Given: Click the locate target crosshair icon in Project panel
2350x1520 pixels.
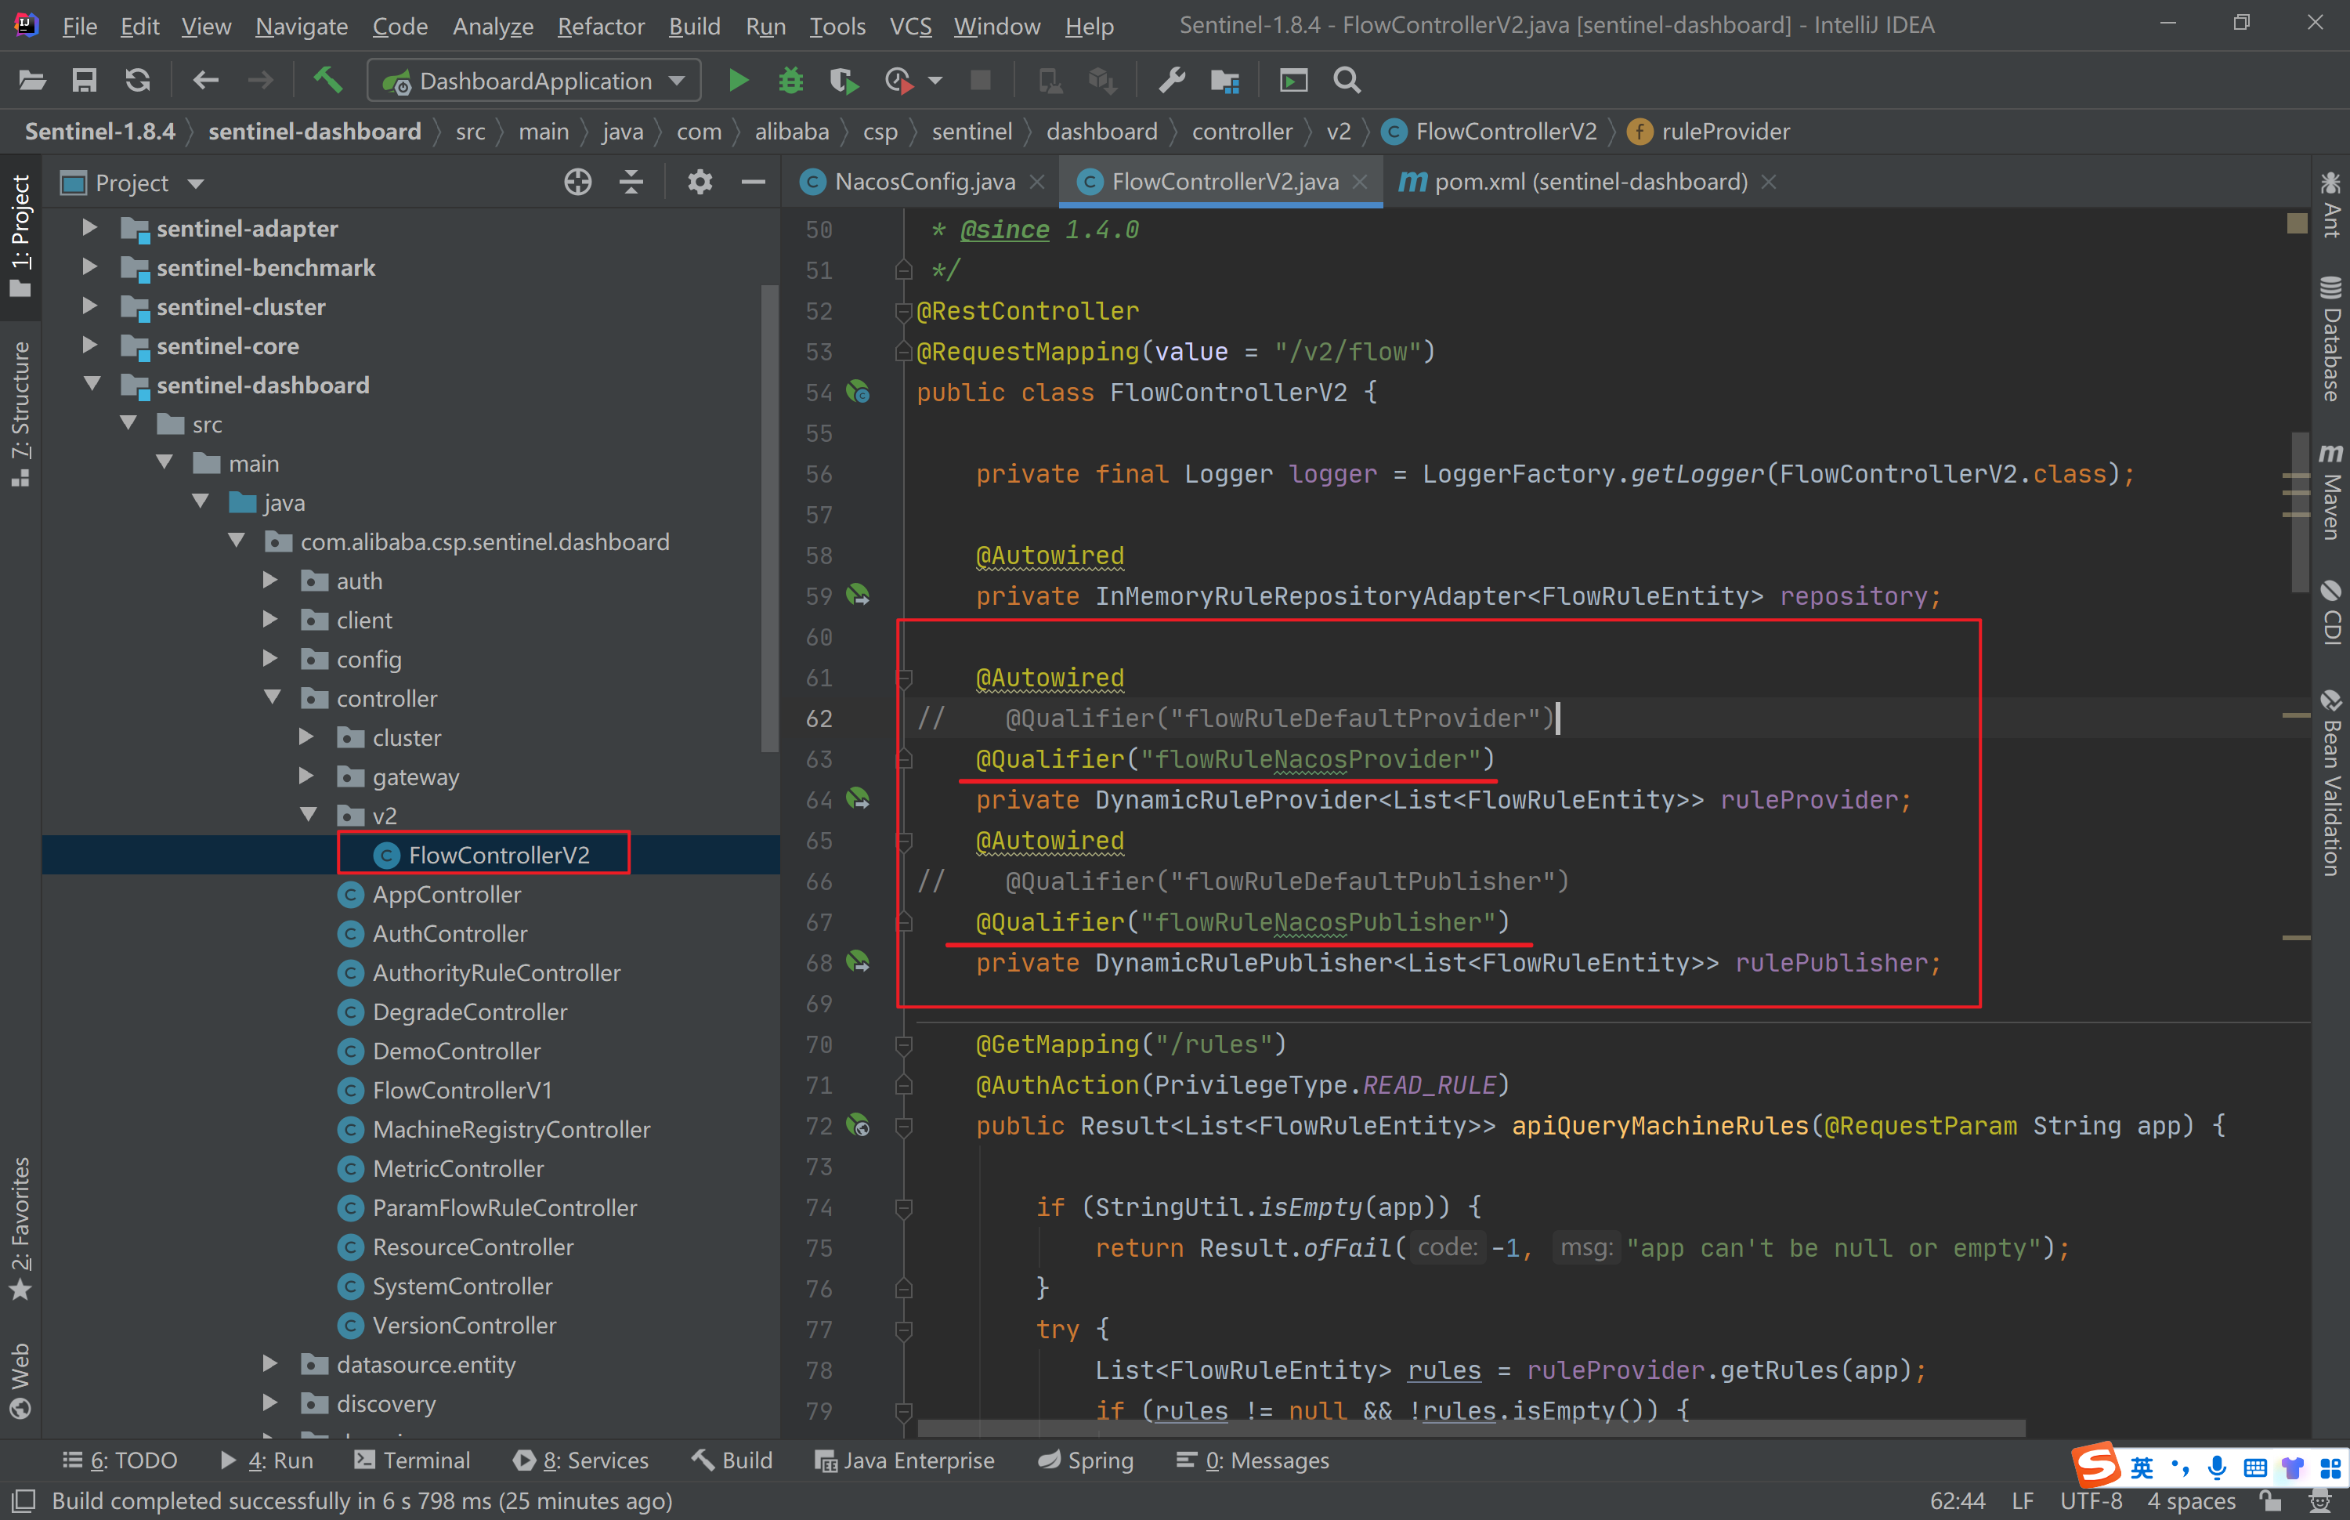Looking at the screenshot, I should click(x=577, y=183).
